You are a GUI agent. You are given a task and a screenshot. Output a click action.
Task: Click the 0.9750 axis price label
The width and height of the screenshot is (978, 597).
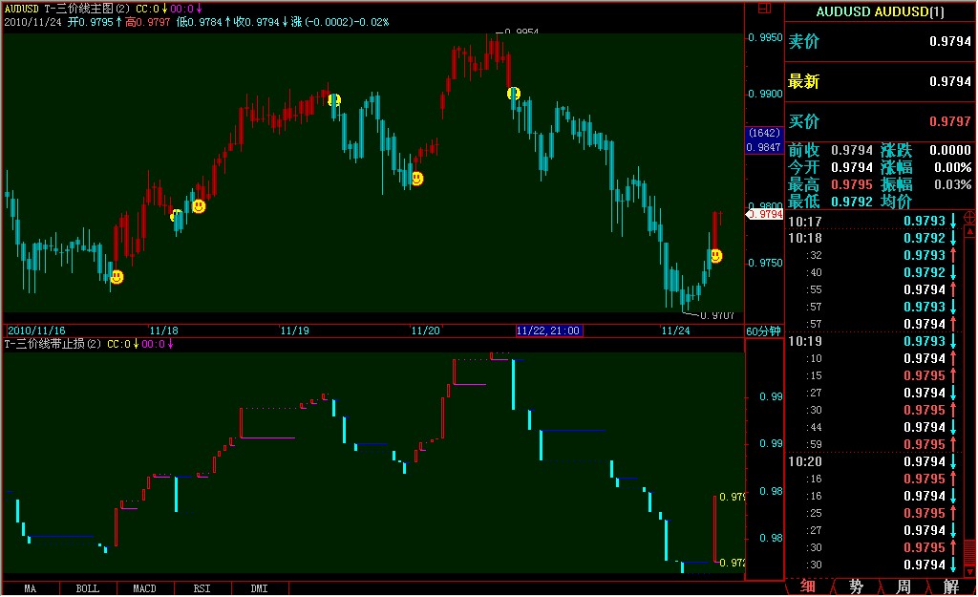pyautogui.click(x=765, y=263)
